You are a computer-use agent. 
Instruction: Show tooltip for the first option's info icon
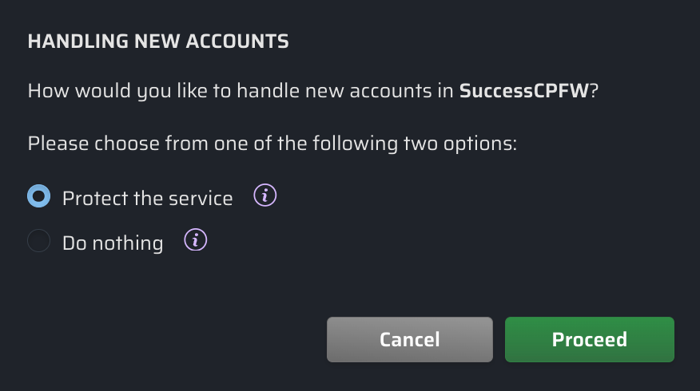(264, 195)
